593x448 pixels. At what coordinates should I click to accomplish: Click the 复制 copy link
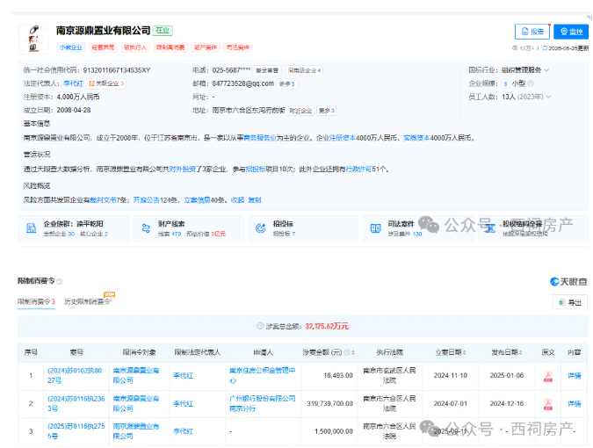coord(255,199)
